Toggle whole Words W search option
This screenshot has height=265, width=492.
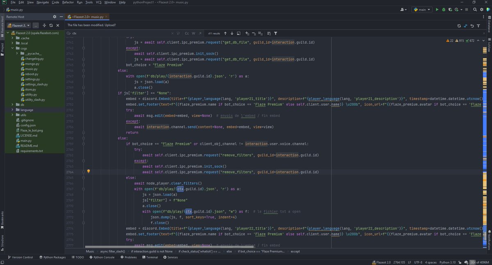point(194,33)
